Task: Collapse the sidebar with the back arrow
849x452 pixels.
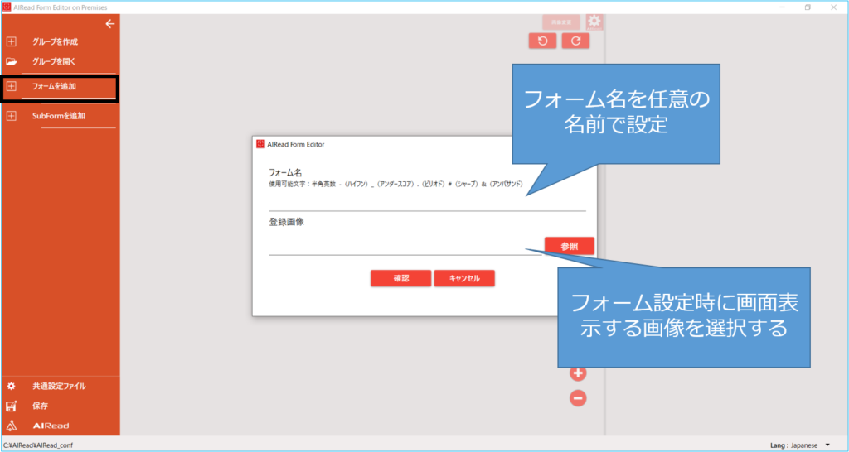Action: (x=110, y=24)
